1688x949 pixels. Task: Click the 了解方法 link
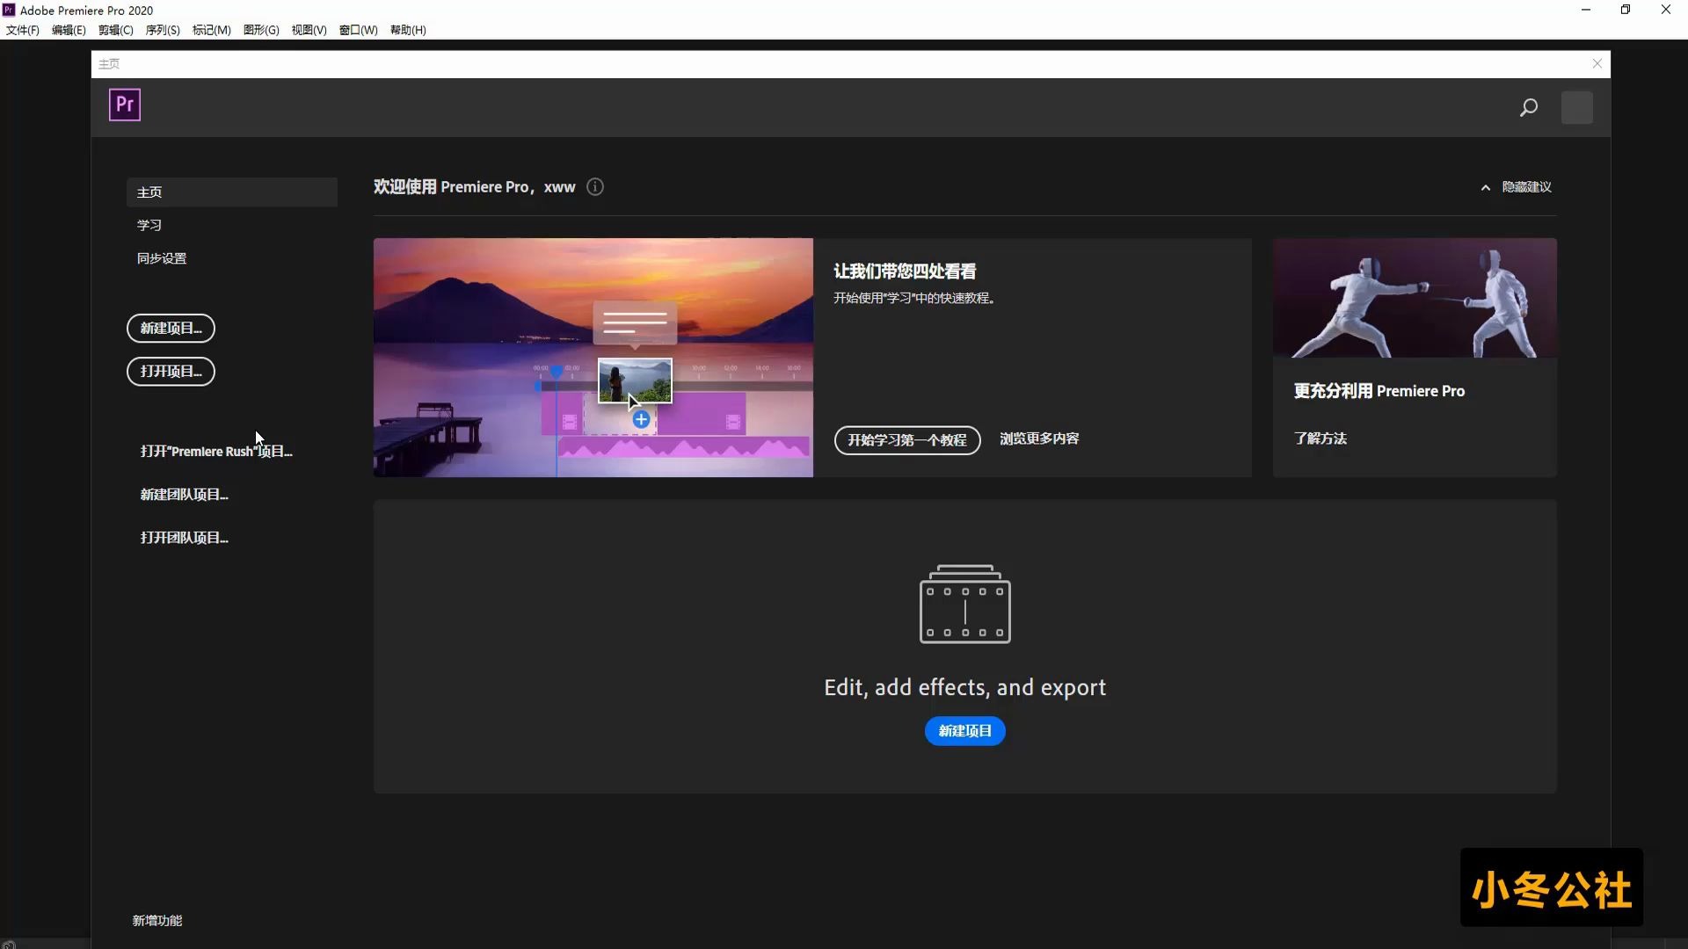(1320, 438)
